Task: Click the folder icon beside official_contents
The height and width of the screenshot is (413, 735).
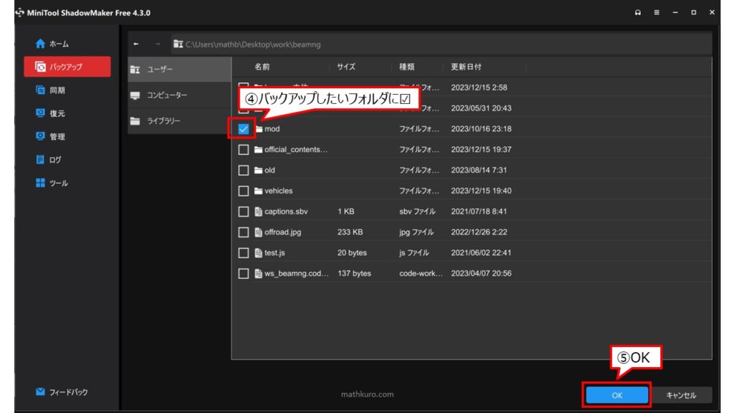Action: click(x=258, y=149)
